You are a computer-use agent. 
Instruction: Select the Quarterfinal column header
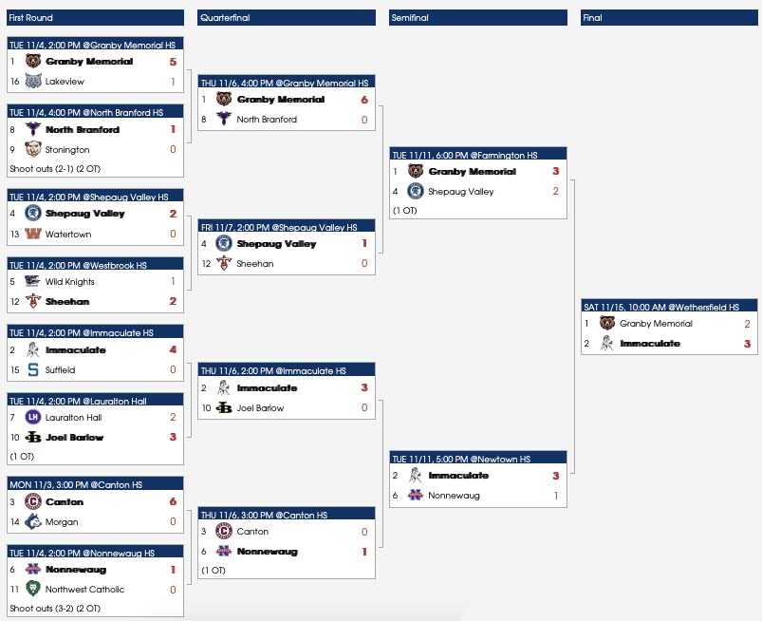287,18
